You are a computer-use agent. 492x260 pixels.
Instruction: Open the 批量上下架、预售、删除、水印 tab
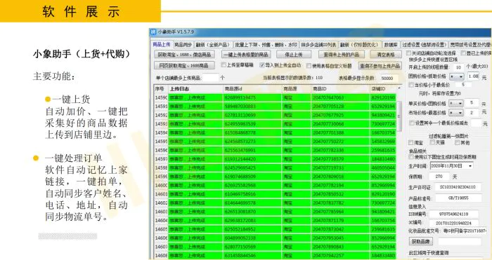click(266, 45)
